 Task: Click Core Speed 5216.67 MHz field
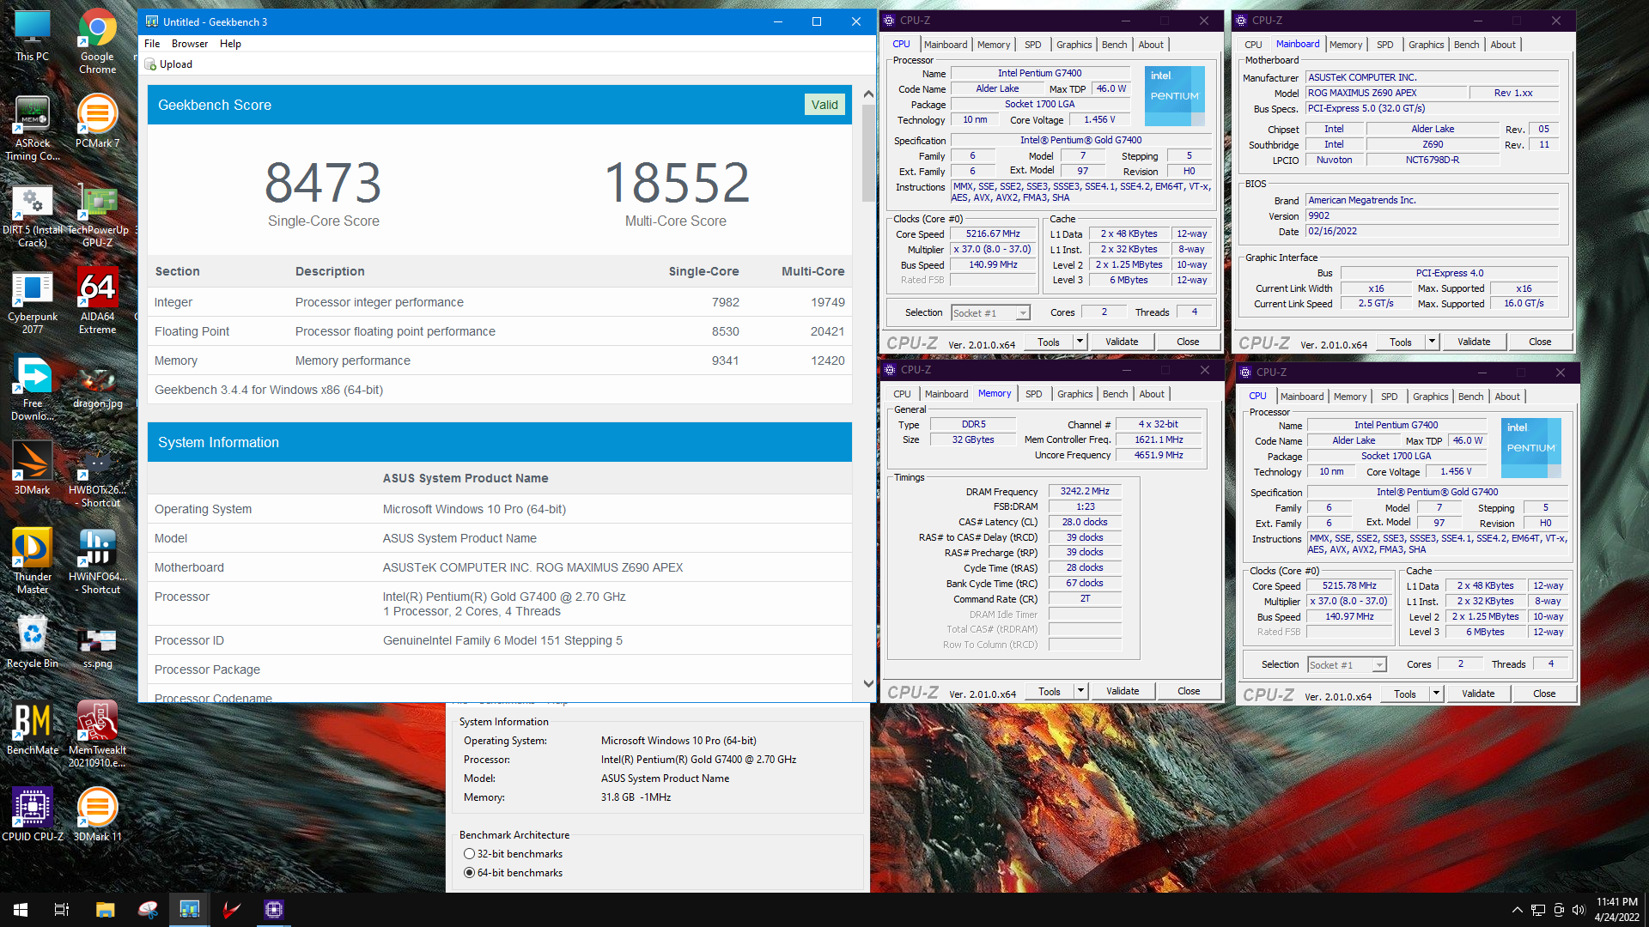pyautogui.click(x=993, y=233)
